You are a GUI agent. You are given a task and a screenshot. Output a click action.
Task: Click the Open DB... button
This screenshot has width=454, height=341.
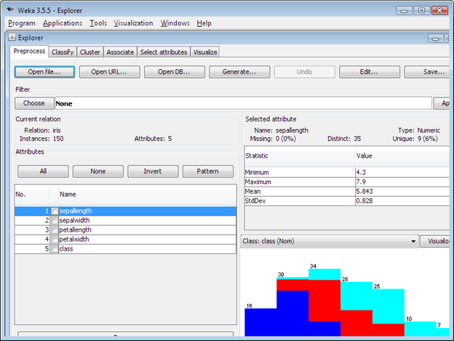tap(175, 72)
